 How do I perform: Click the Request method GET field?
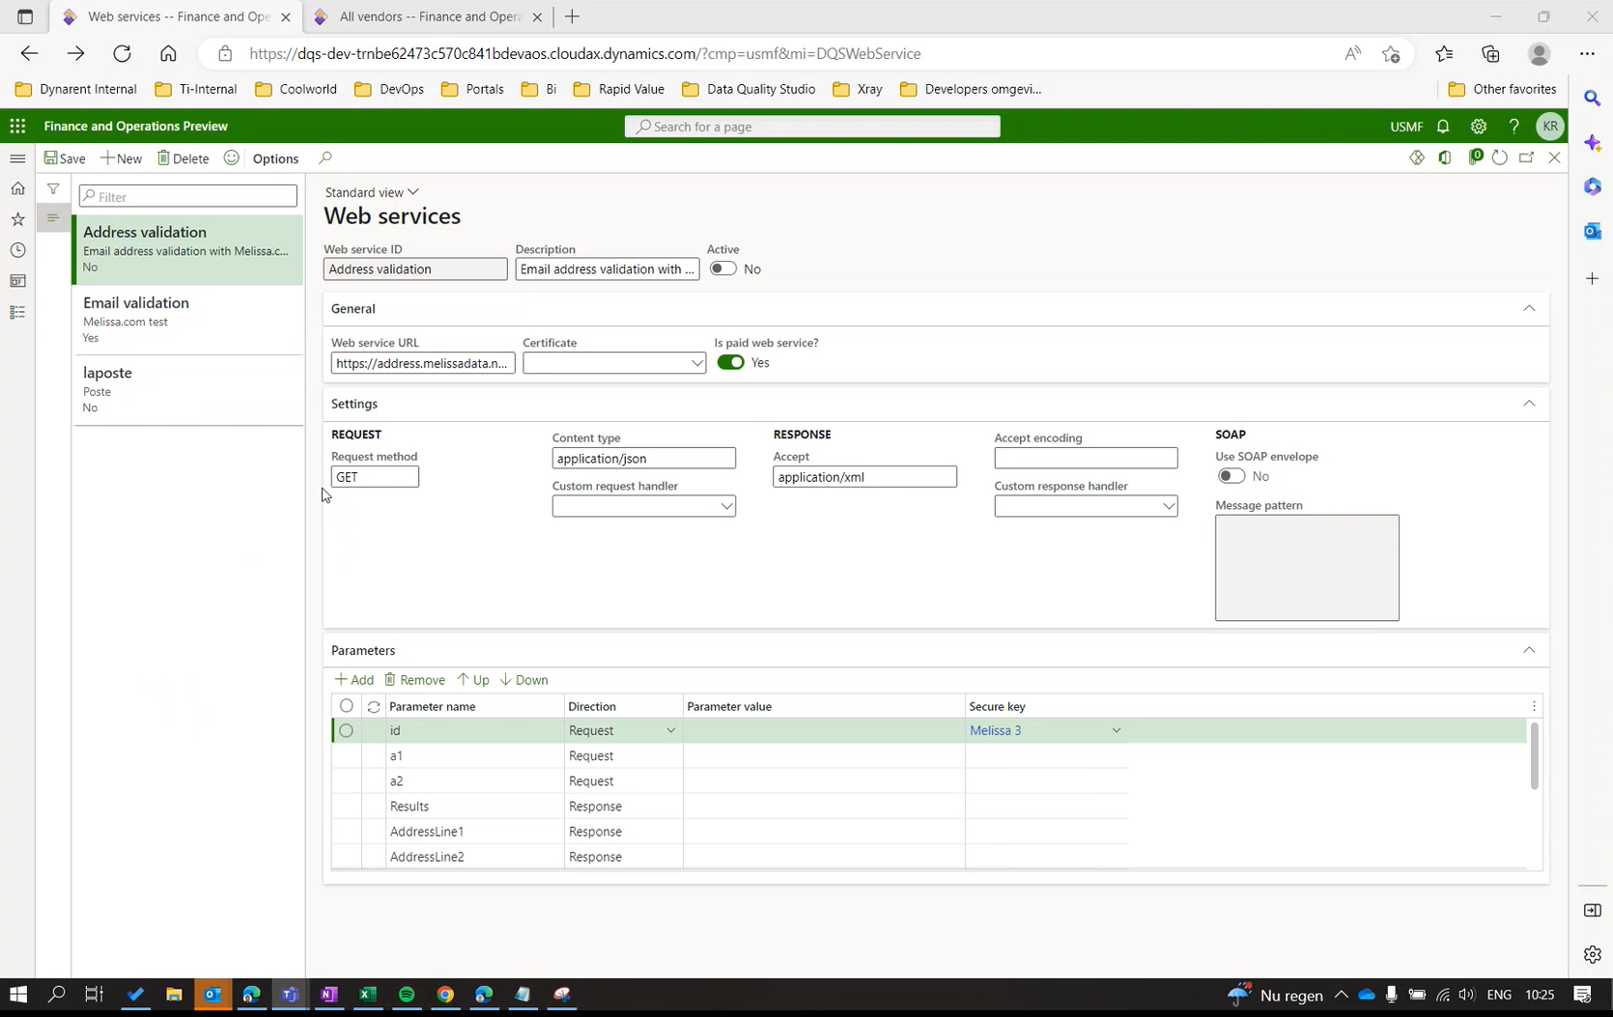(375, 476)
